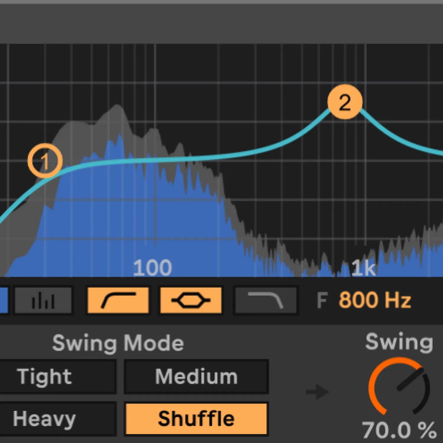This screenshot has width=443, height=443.
Task: Click the blue button left of analyzer icon
Action: 4,300
